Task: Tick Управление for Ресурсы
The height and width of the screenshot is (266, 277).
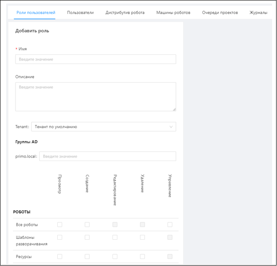Action: pyautogui.click(x=170, y=257)
